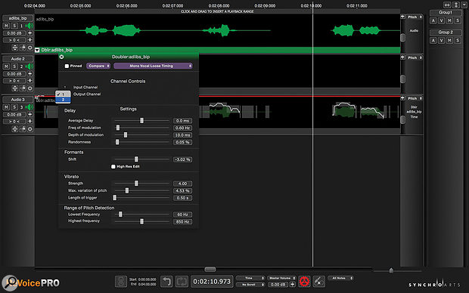Click the speaker icon on Audio 2 track

30,66
